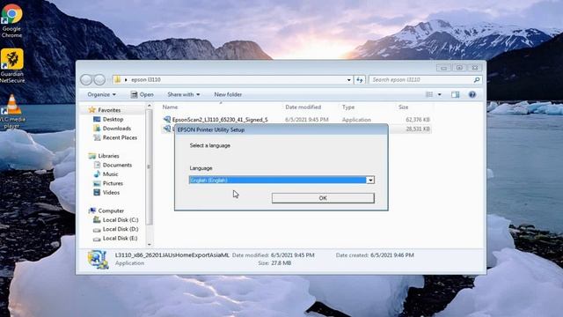Click navigation pane scroll down arrow
Screen dimensions: 563x317
[x=149, y=245]
